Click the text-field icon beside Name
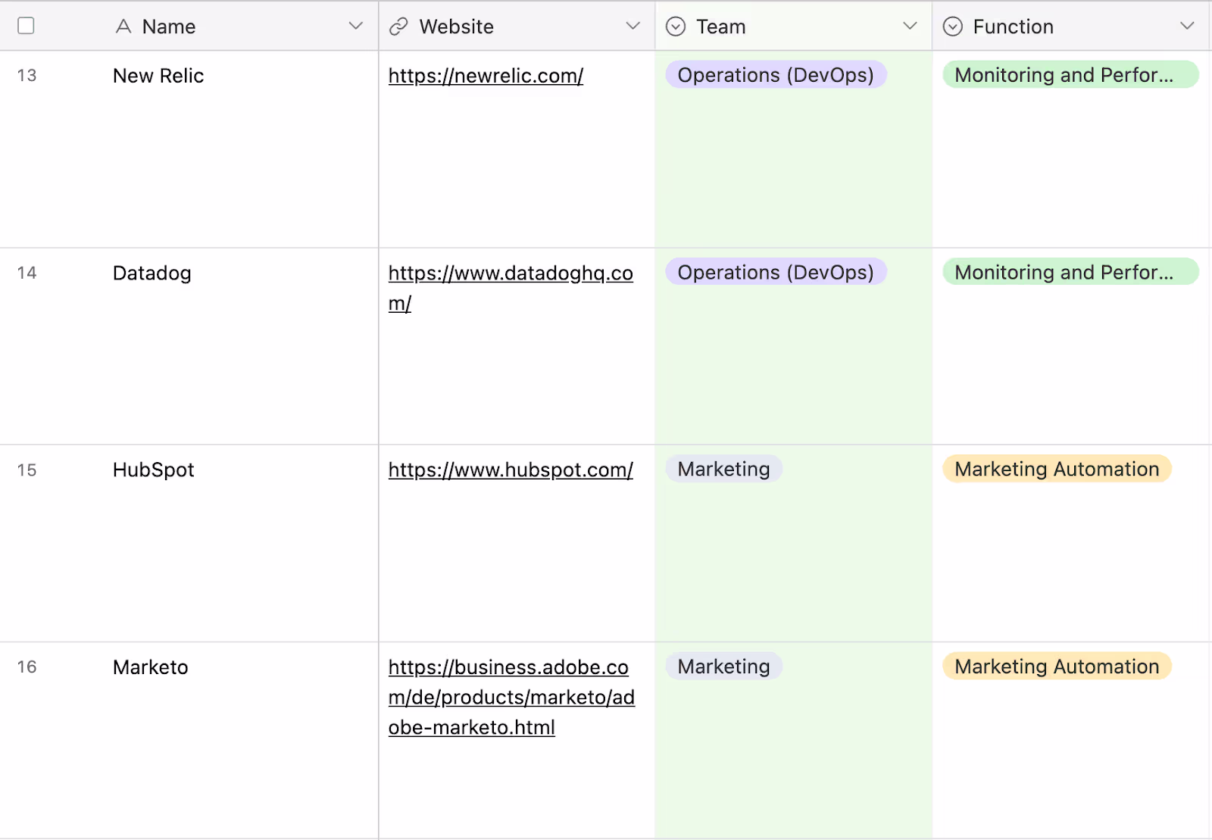This screenshot has height=840, width=1212. coord(123,27)
